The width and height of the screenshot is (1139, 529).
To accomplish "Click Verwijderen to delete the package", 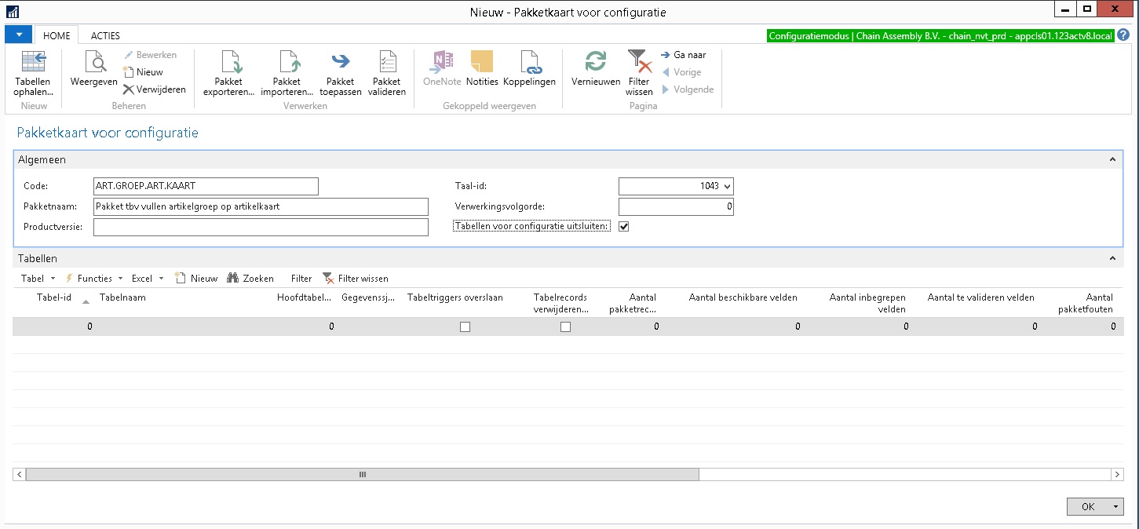I will 155,89.
